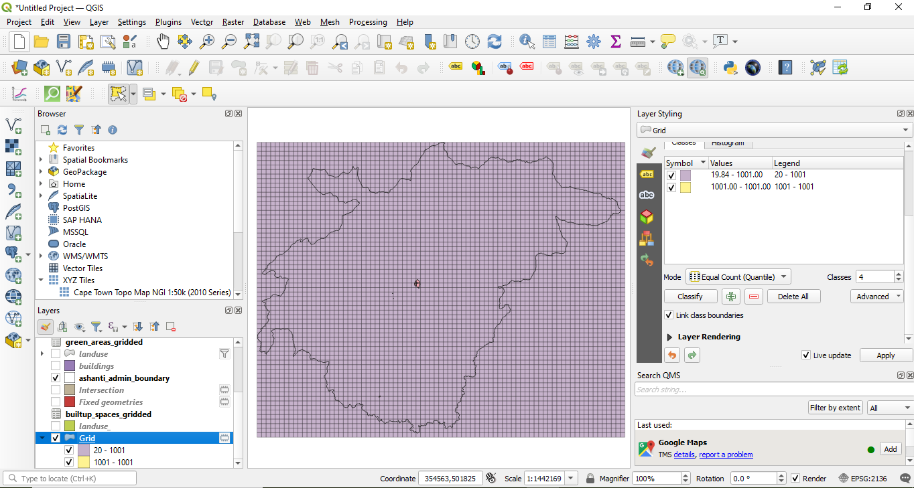This screenshot has height=488, width=914.
Task: Select the Zoom Out magnifier tool
Action: point(229,42)
